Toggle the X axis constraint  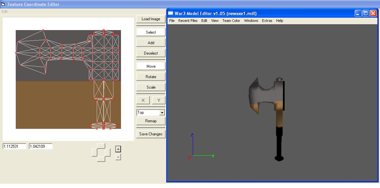click(143, 100)
